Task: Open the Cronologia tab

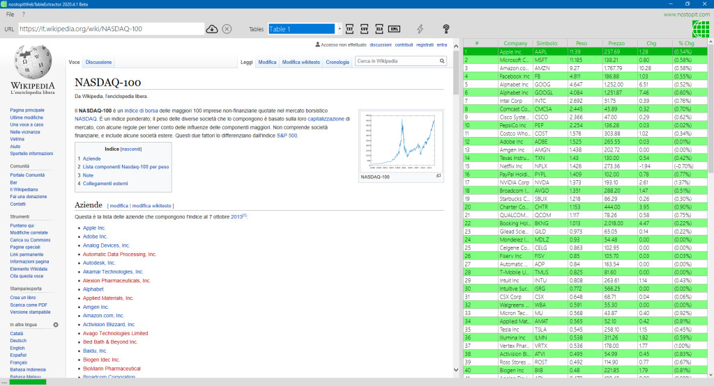Action: (x=337, y=62)
